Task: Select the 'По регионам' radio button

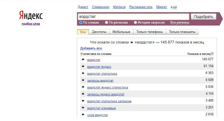Action: pos(106,23)
